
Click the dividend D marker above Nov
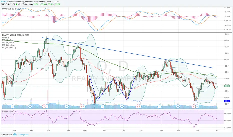[197, 106]
